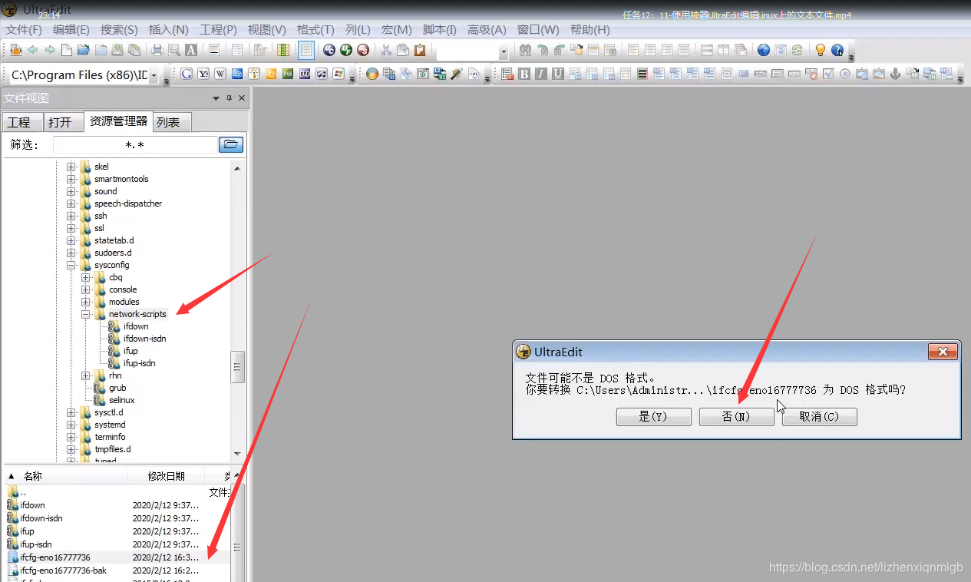The image size is (971, 582).
Task: Open the C:\Program Files path dropdown
Action: 154,75
